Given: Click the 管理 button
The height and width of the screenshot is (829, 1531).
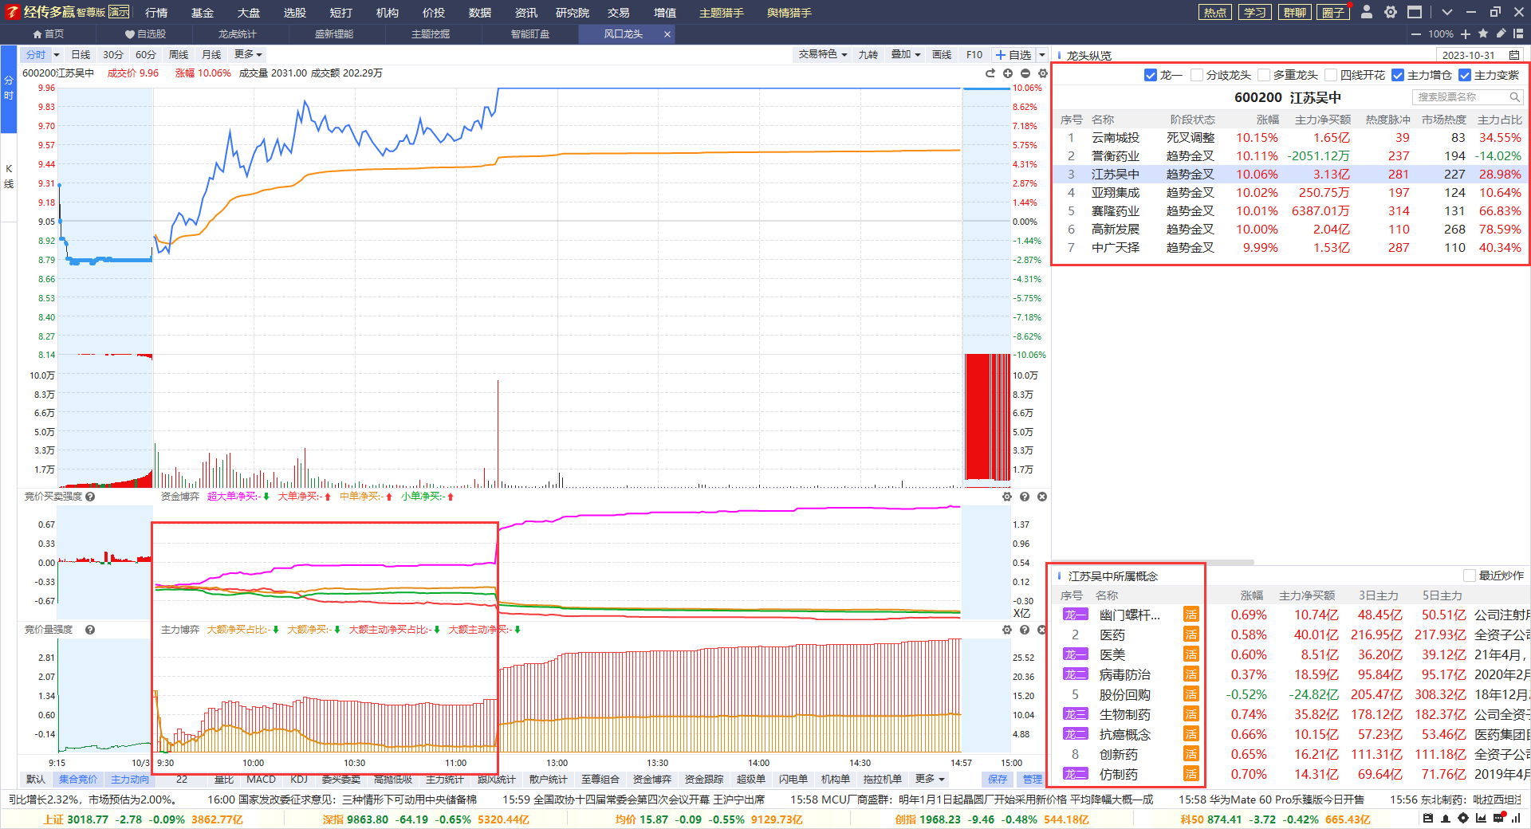Looking at the screenshot, I should coord(1032,780).
